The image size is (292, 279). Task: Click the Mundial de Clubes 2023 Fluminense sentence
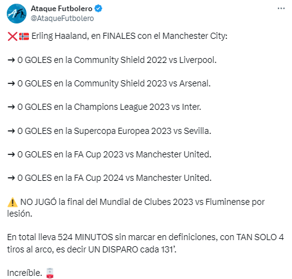pos(136,208)
